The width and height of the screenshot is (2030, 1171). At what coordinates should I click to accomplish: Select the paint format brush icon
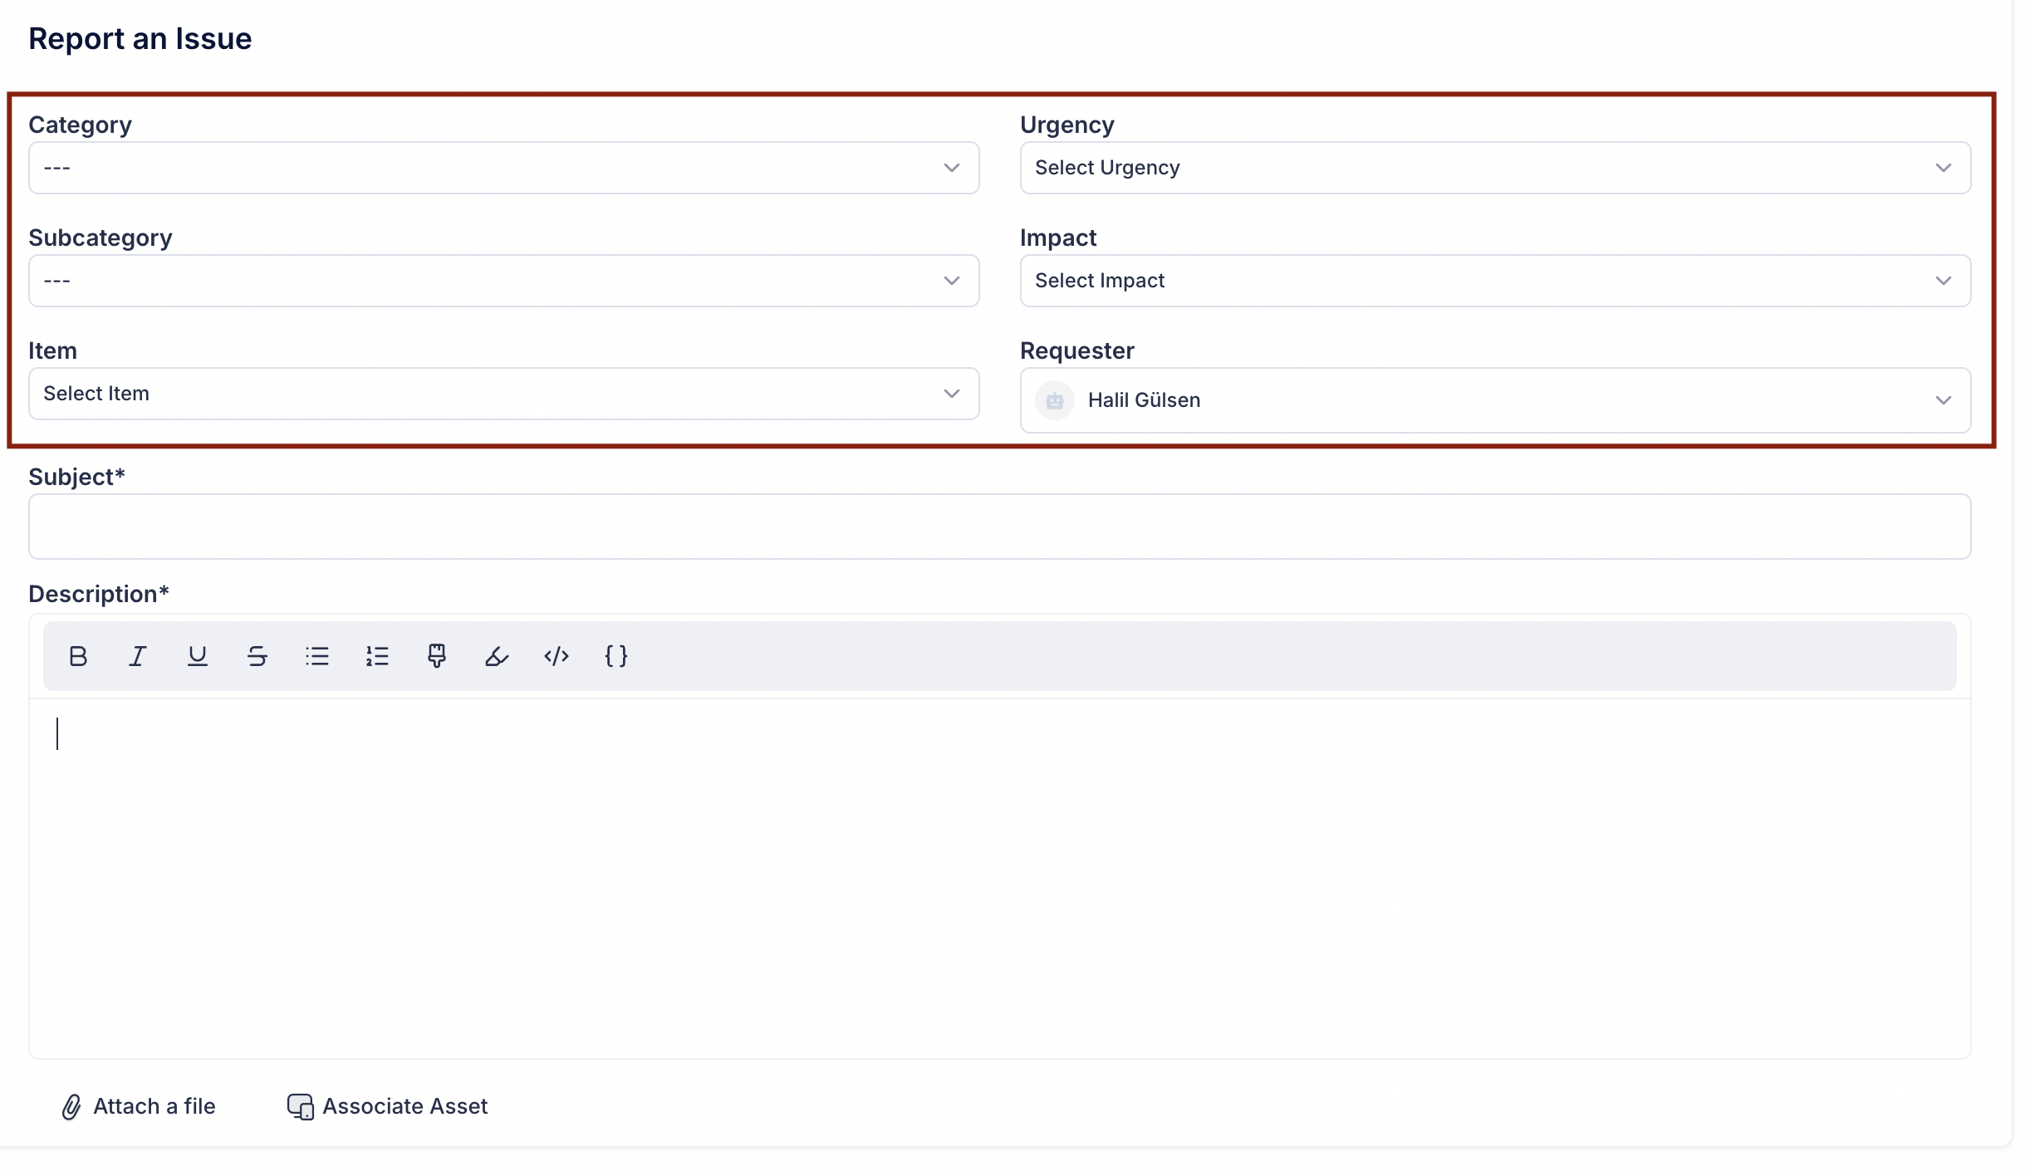point(436,656)
